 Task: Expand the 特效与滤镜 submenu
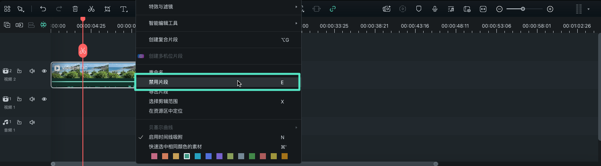click(x=218, y=7)
